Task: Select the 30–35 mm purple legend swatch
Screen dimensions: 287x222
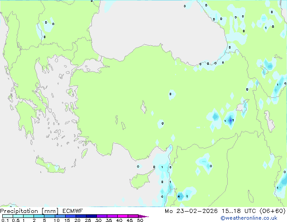Action: click(x=101, y=216)
